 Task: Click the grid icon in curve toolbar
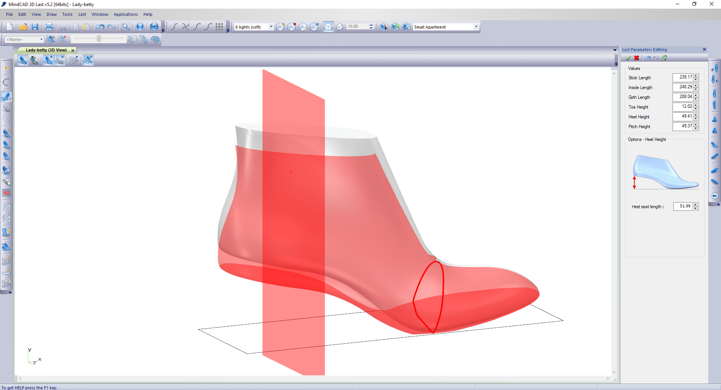coord(219,27)
